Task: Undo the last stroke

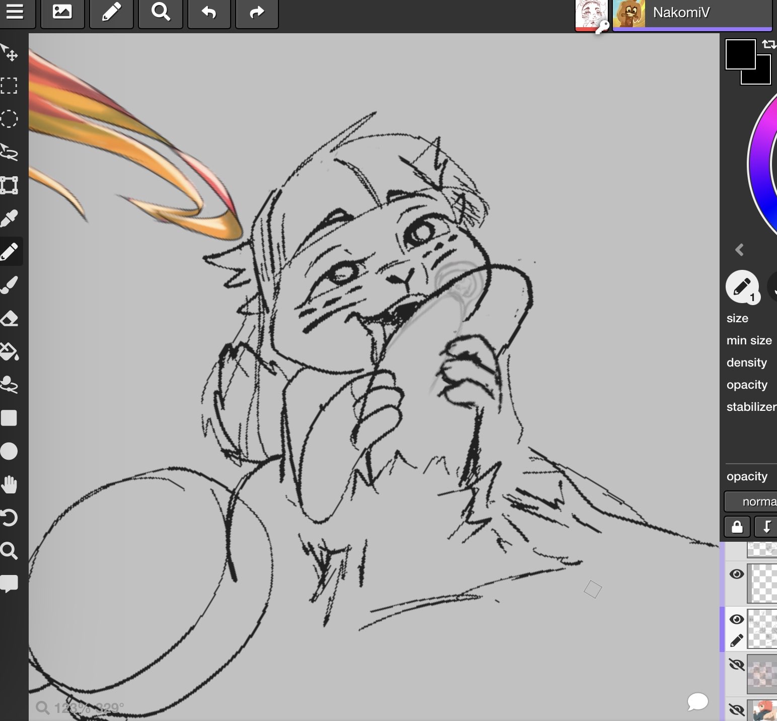Action: coord(209,12)
